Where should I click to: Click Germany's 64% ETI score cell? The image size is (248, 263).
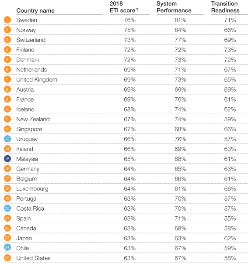130,169
